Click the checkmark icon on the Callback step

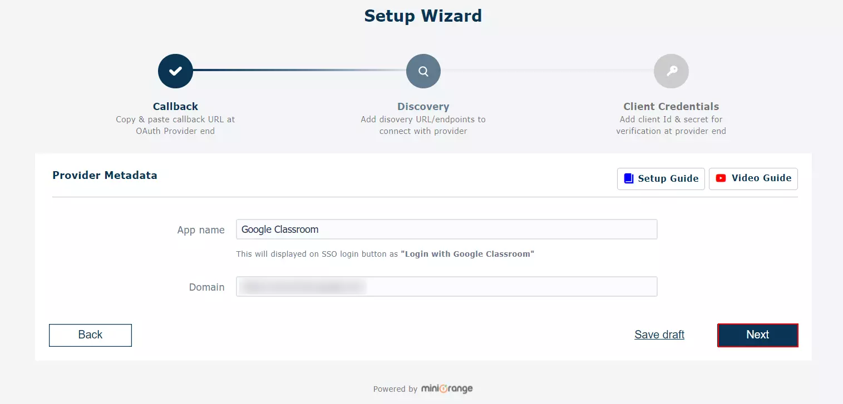point(175,71)
